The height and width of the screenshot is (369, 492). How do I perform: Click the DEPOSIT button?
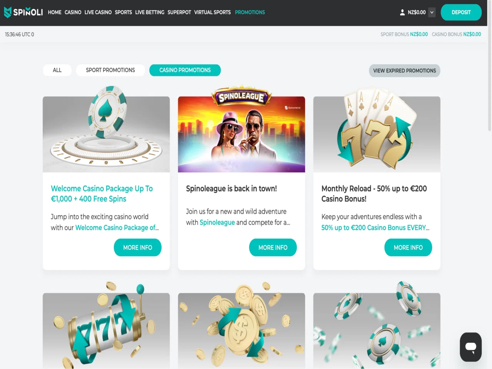(461, 12)
